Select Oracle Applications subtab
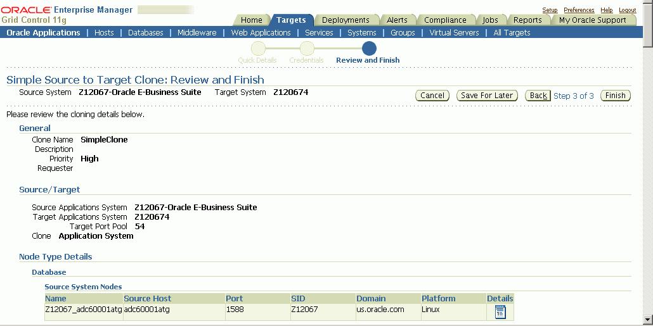 43,32
